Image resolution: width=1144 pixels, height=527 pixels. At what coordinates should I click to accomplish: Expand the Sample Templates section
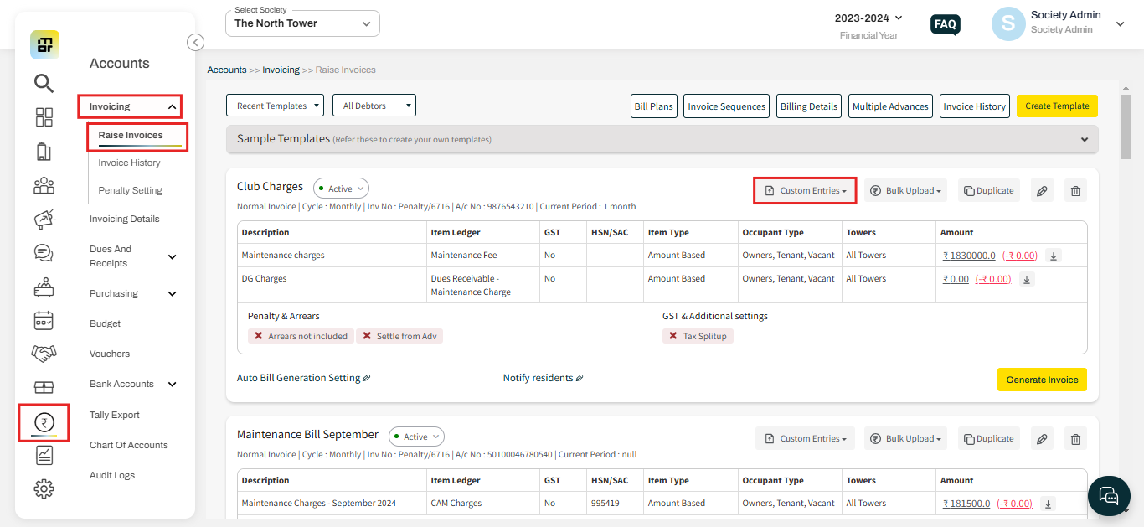[x=662, y=139]
